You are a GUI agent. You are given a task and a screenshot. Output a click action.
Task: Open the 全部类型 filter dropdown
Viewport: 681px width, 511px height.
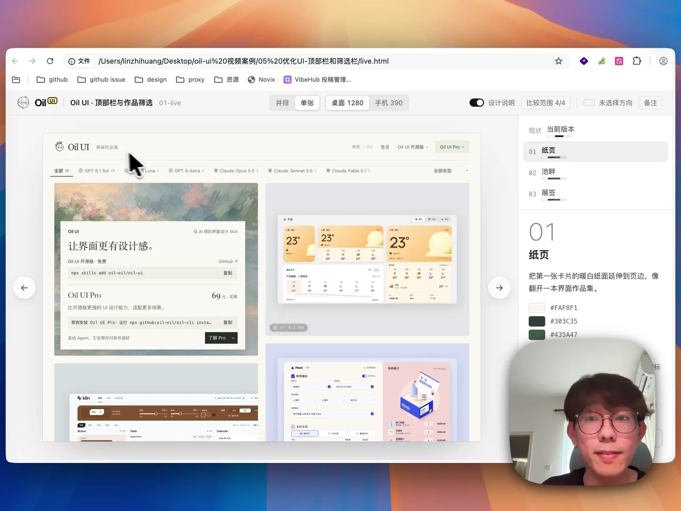(x=451, y=171)
